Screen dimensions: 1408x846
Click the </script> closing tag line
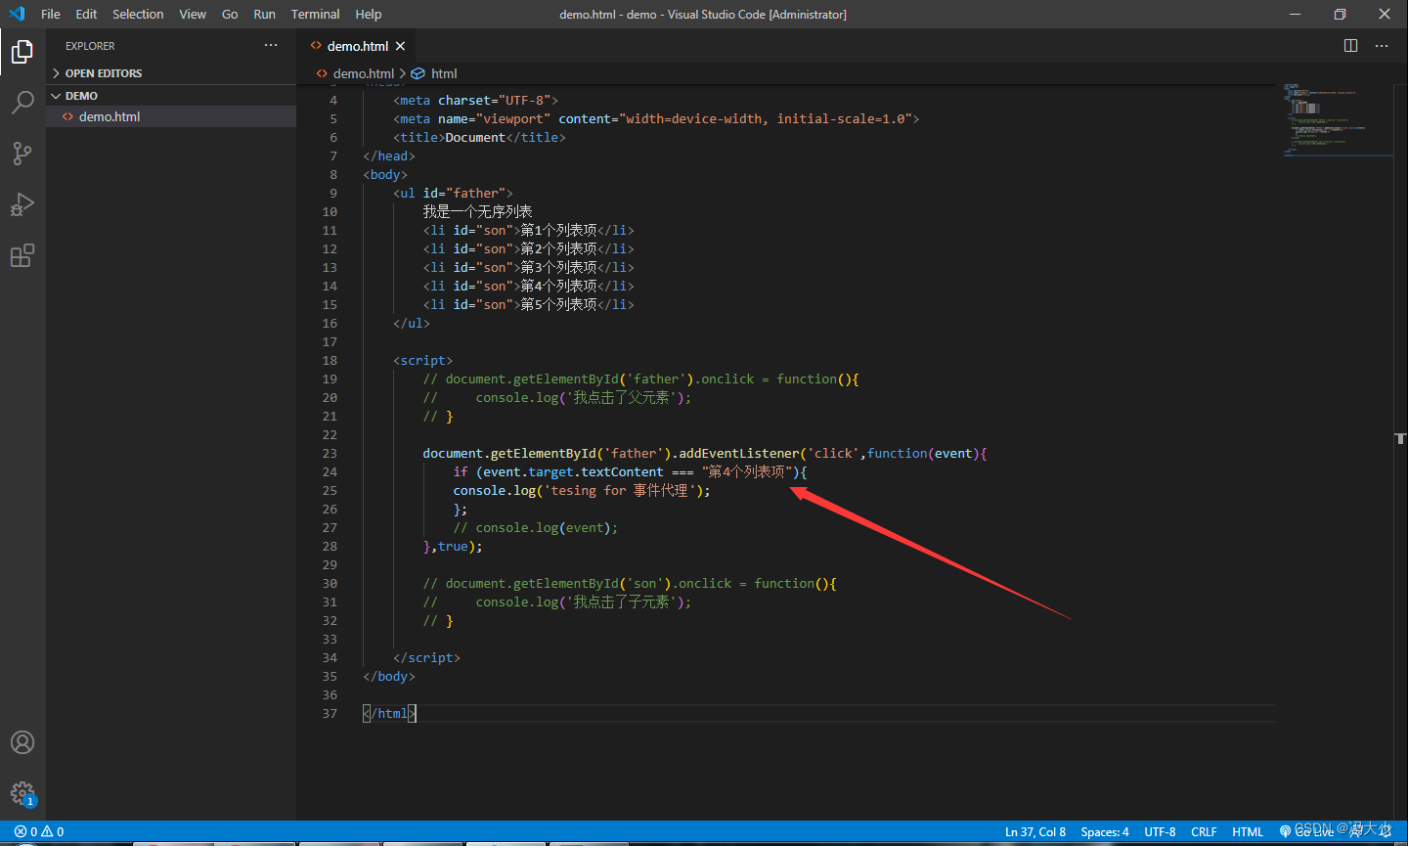pos(426,657)
